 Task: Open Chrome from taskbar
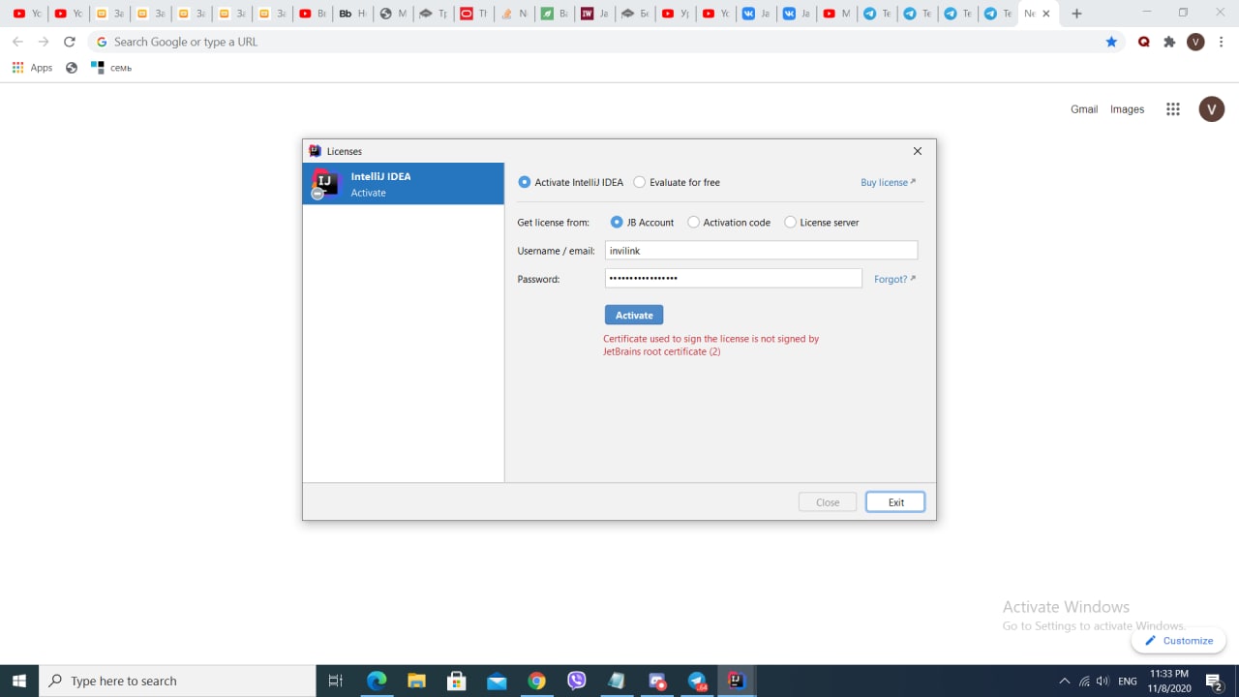[x=536, y=681]
